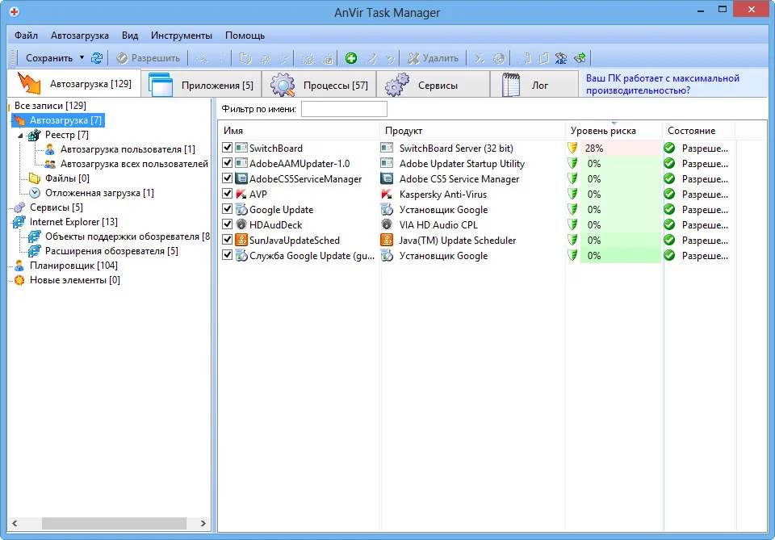Click the icon beside Adobe CS5 Service Manager product
The height and width of the screenshot is (540, 775).
(387, 179)
